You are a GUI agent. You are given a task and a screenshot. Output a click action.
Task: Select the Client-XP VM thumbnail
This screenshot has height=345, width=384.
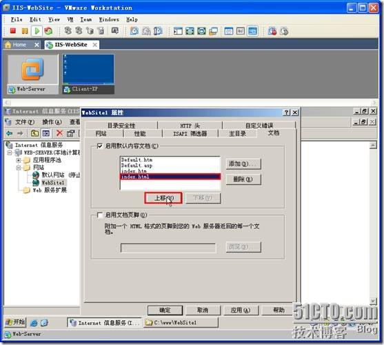88,74
